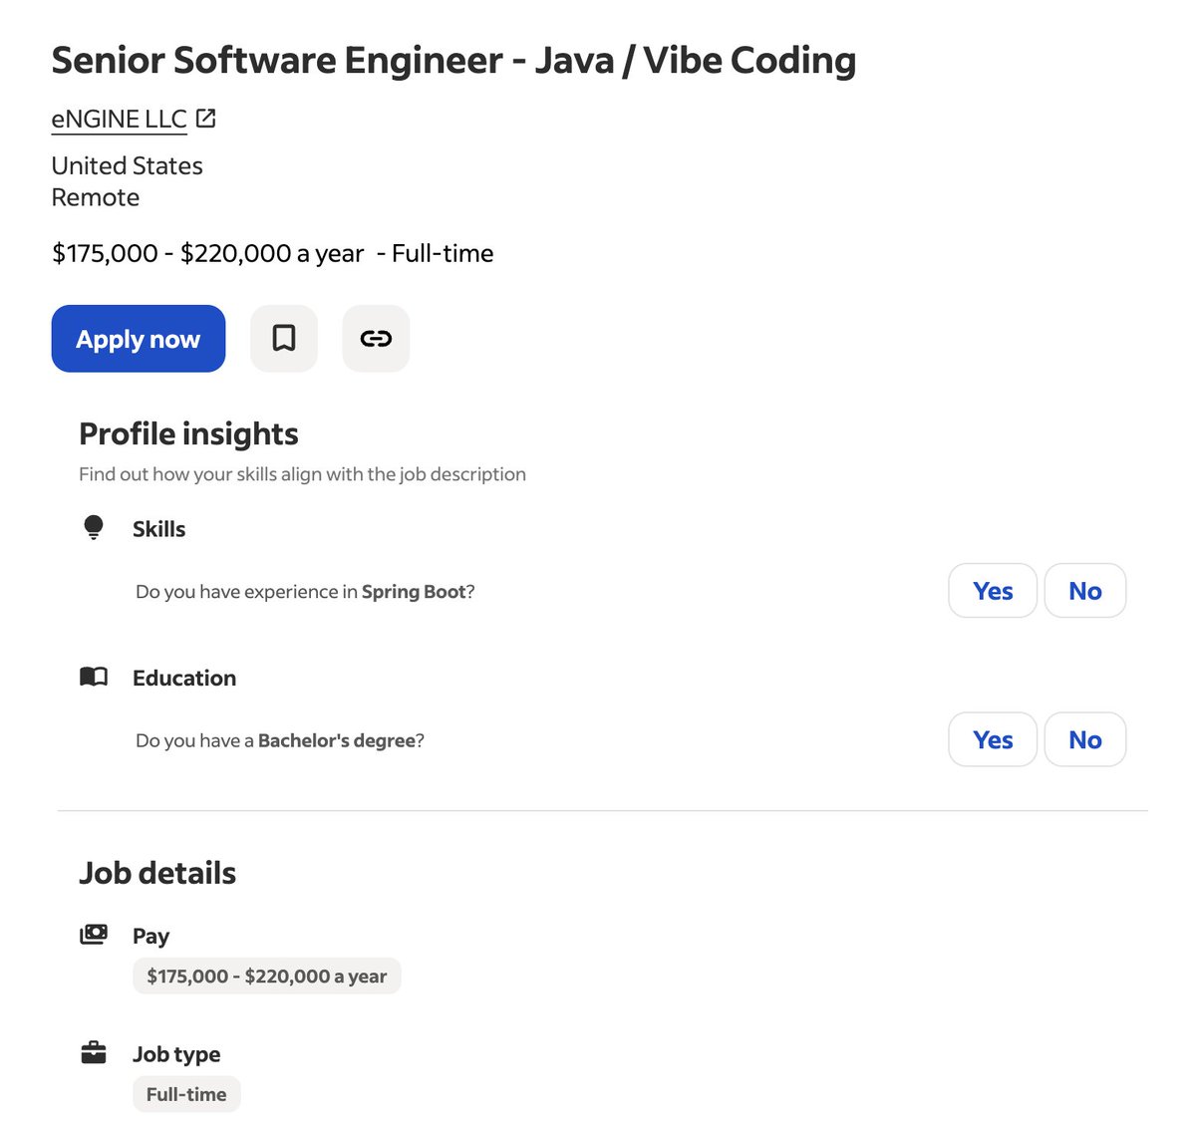The width and height of the screenshot is (1196, 1124).
Task: Save this job using the bookmark icon
Action: click(283, 338)
